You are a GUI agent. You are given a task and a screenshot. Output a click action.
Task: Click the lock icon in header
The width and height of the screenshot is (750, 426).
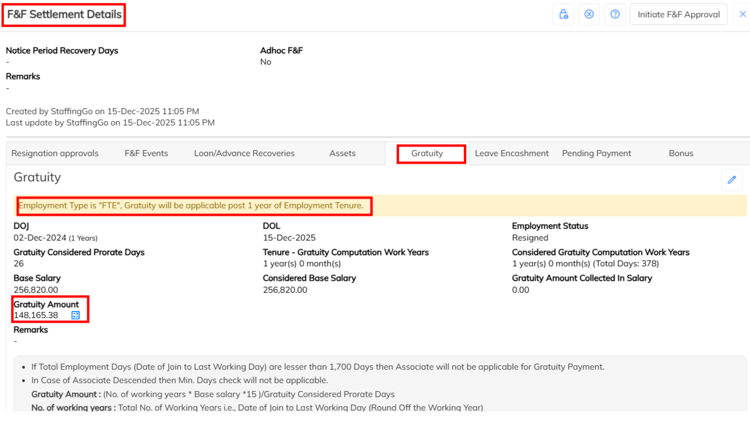click(x=563, y=15)
